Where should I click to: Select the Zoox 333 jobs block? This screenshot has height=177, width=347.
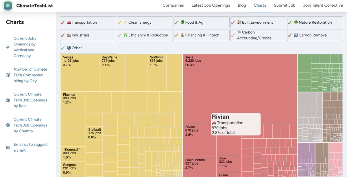click(x=229, y=164)
